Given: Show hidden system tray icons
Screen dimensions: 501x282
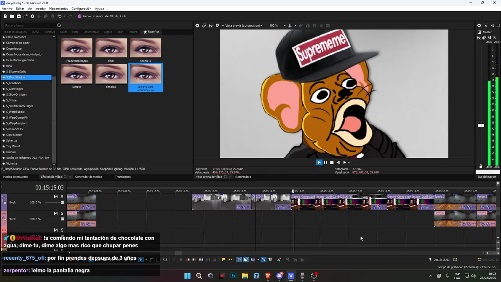Looking at the screenshot, I should [431, 276].
